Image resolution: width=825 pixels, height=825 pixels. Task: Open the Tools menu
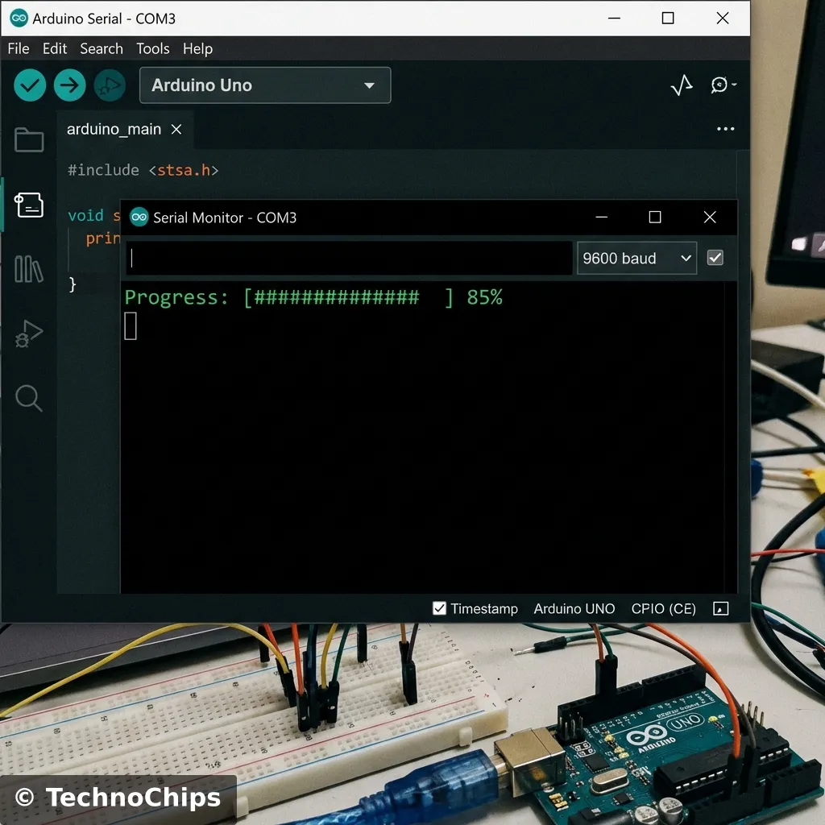153,48
